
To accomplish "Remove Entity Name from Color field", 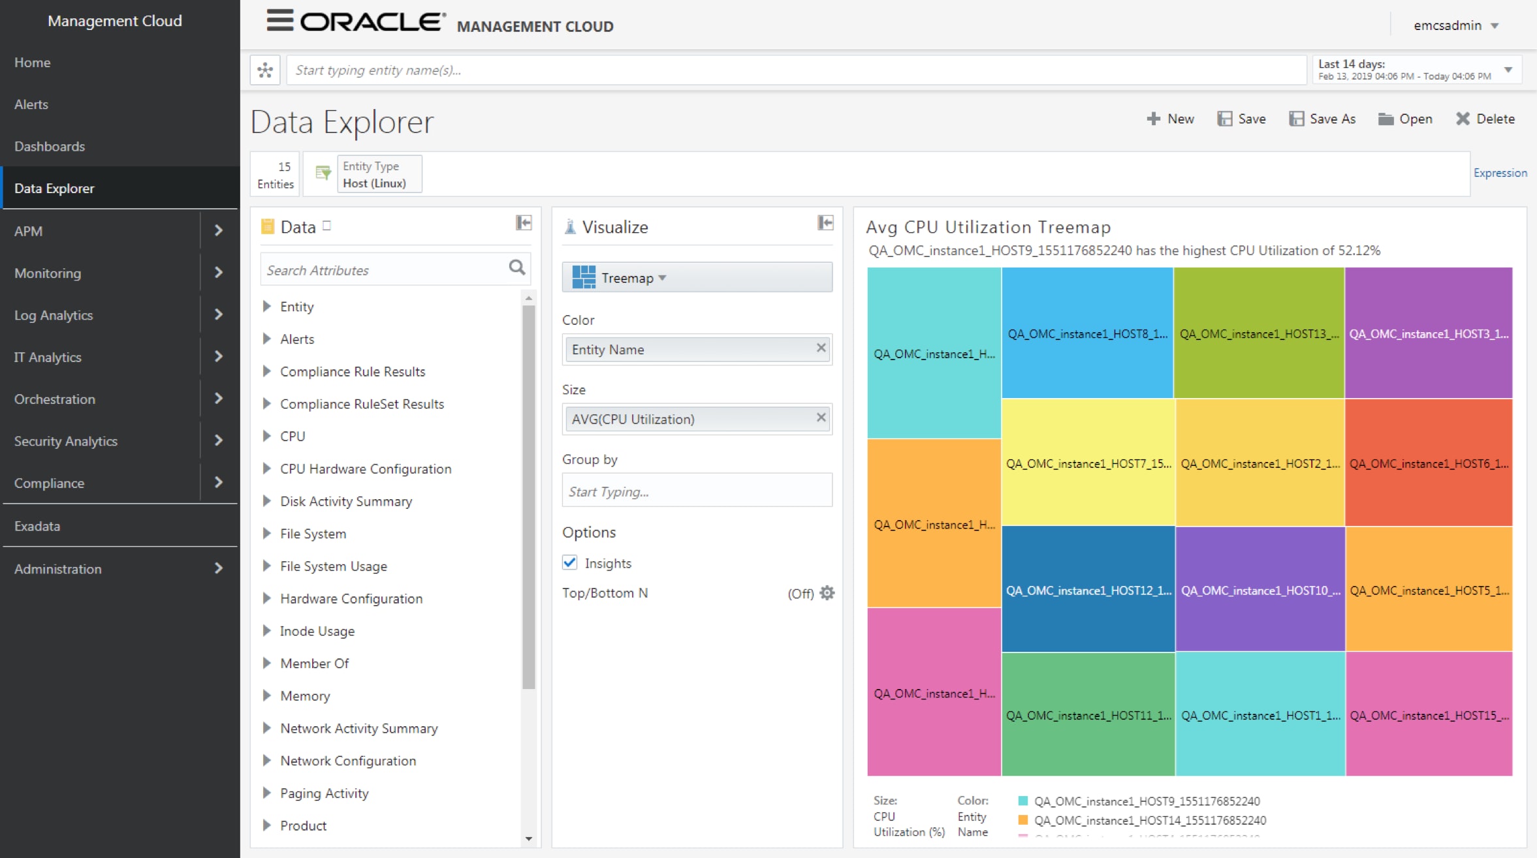I will 821,348.
